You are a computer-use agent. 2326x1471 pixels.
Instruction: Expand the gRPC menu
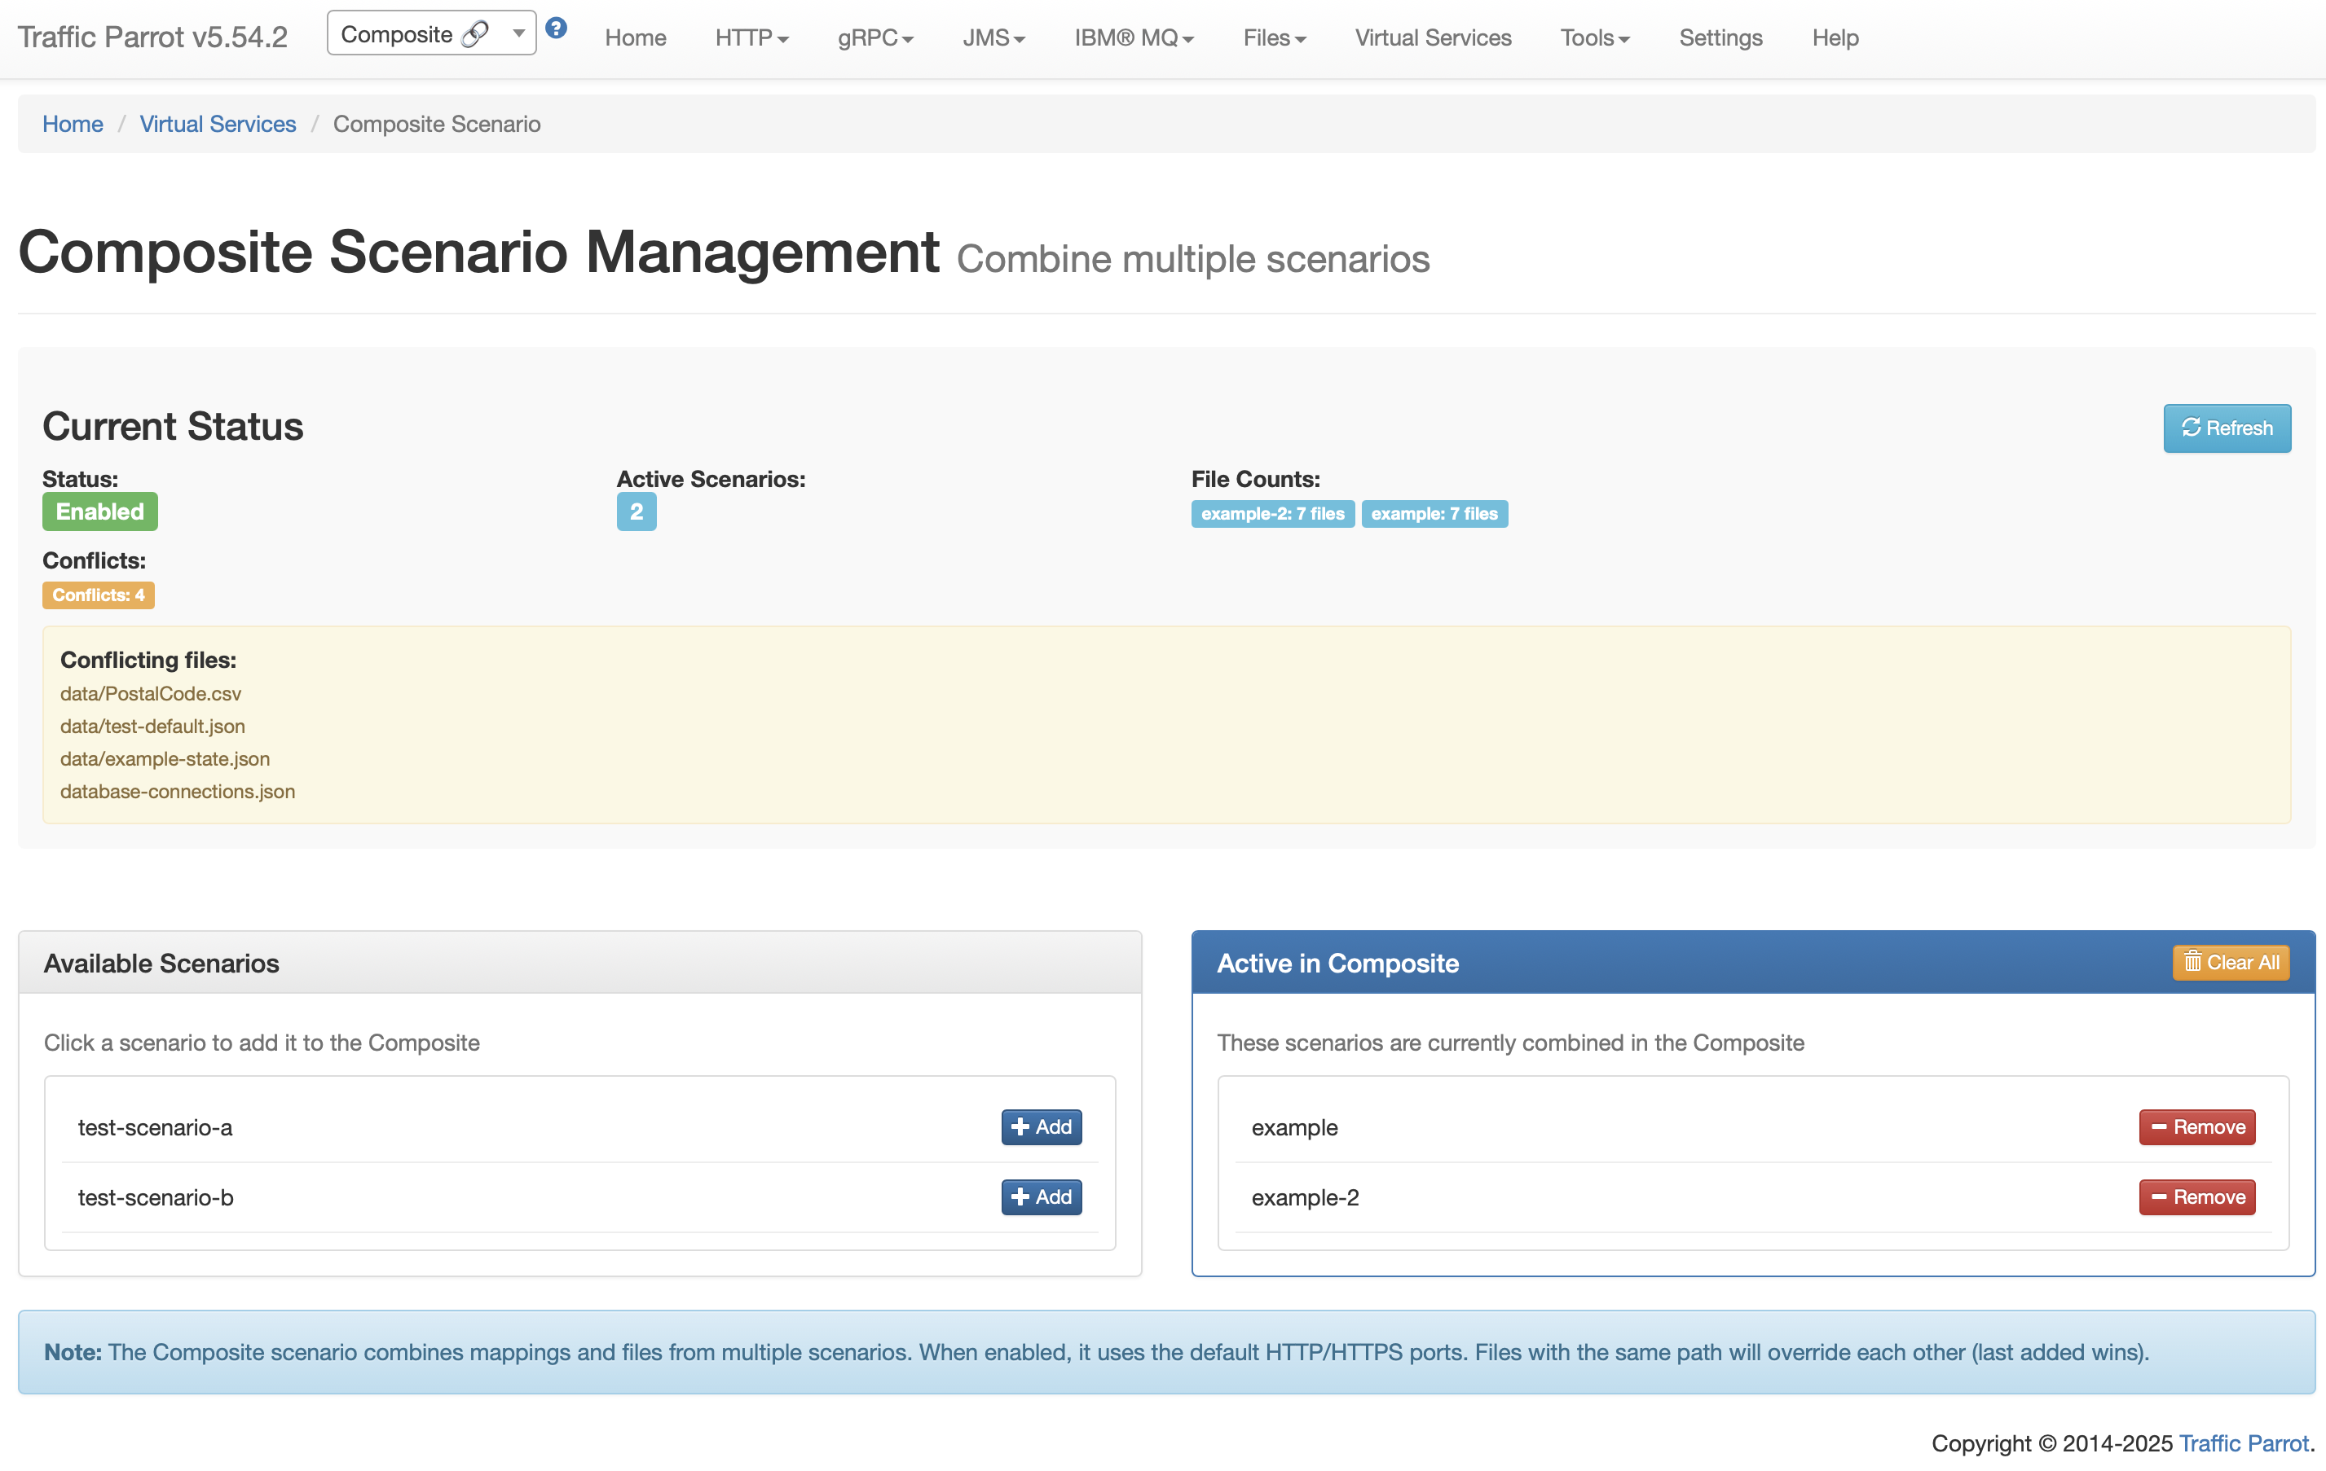click(x=874, y=37)
